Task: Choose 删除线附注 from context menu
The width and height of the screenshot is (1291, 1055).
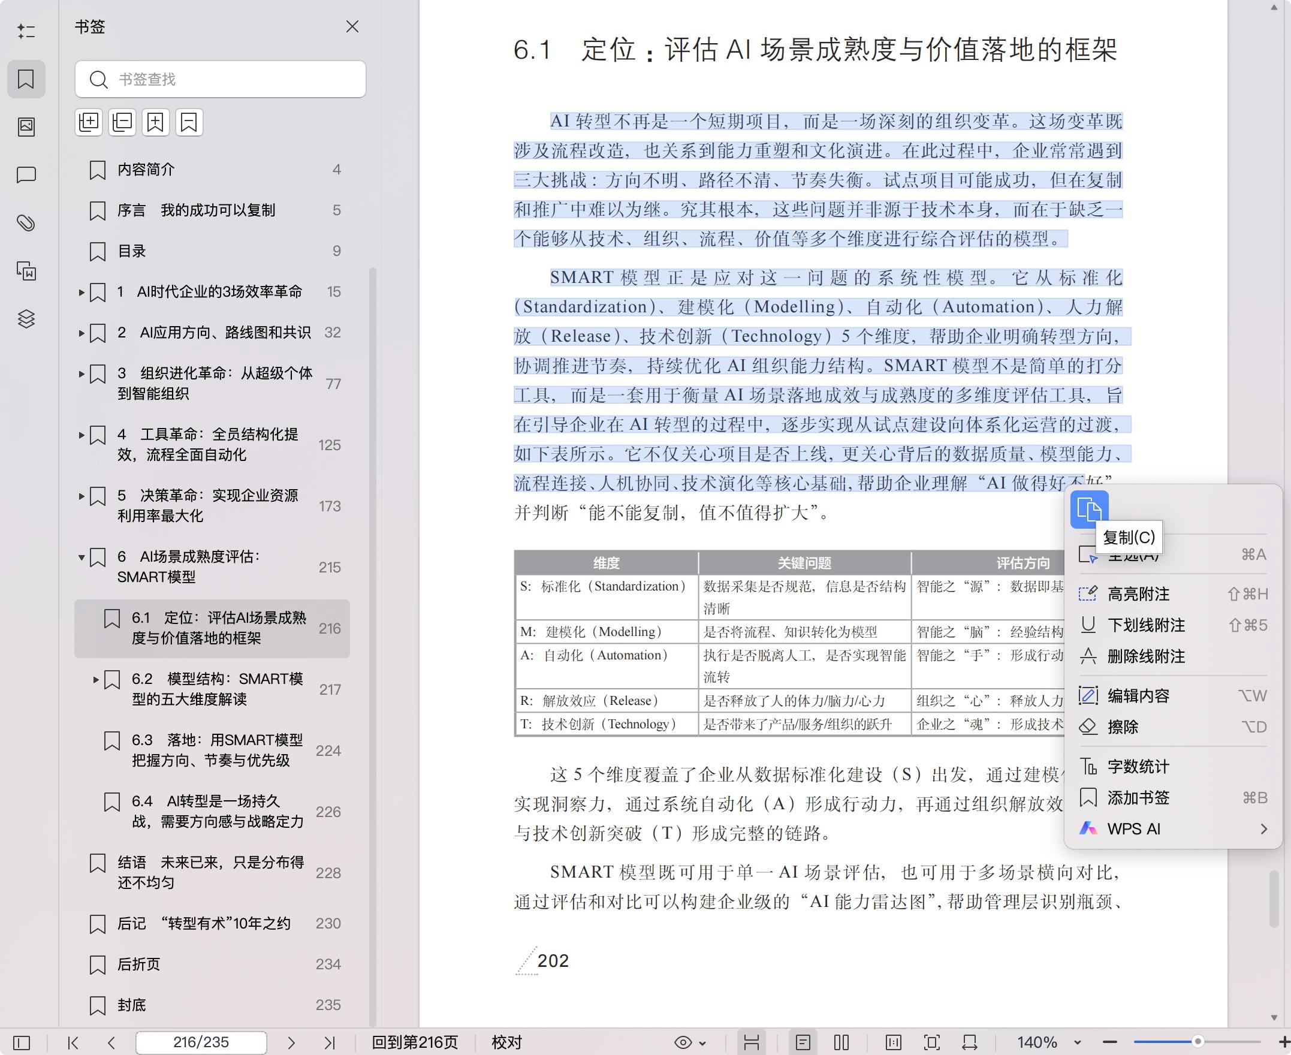Action: coord(1172,656)
